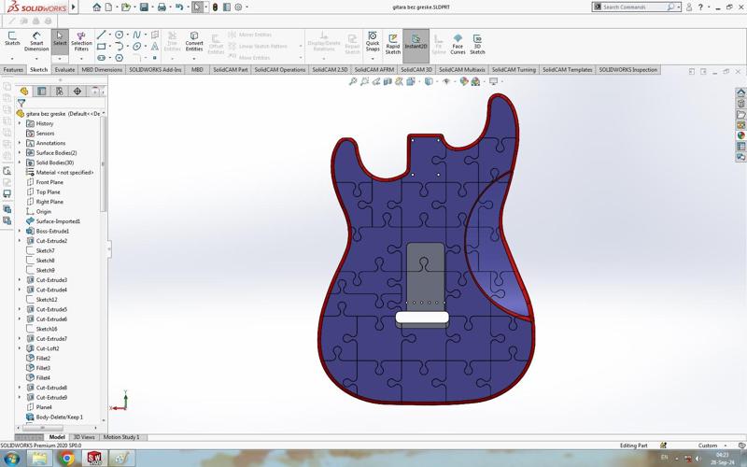Open the SolidCAM Operations tab
747x467 pixels.
(280, 69)
